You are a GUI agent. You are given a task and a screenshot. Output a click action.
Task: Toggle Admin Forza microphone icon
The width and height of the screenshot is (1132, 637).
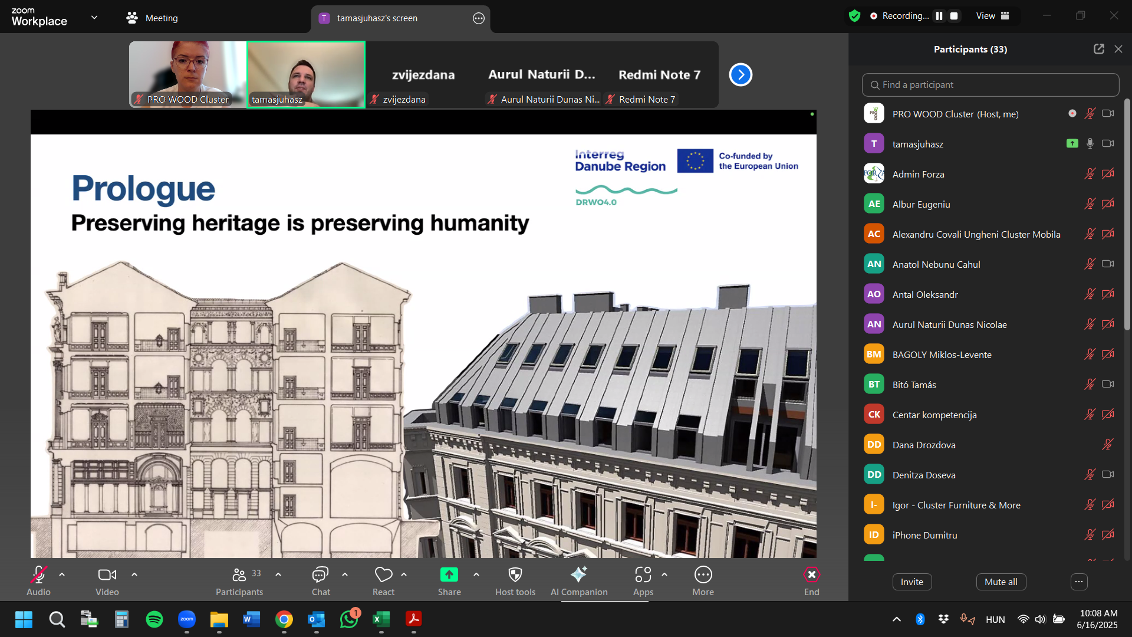(1090, 174)
